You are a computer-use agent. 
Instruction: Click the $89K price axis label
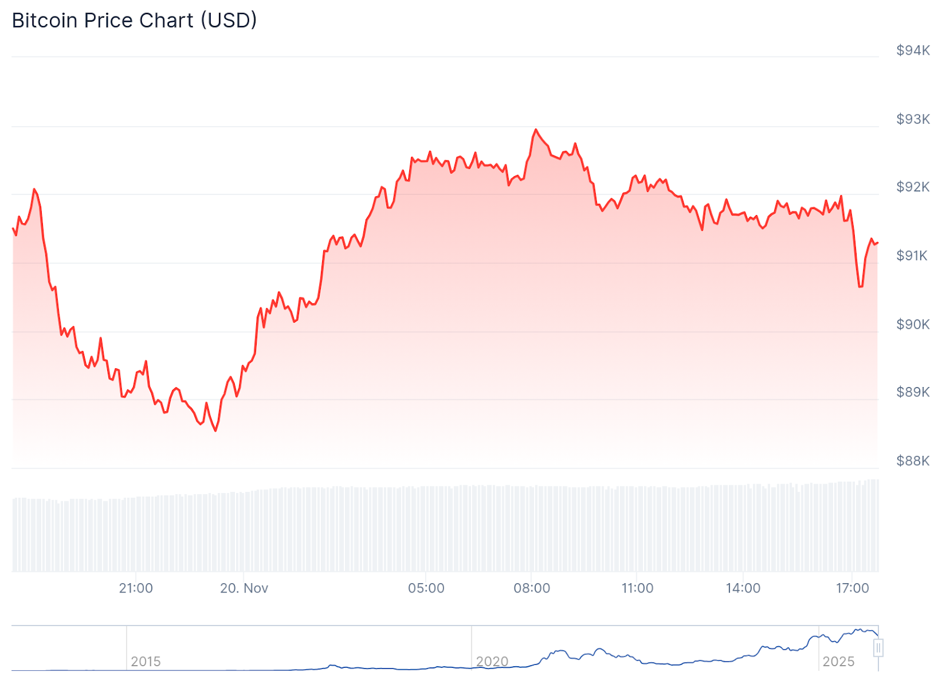pyautogui.click(x=913, y=392)
